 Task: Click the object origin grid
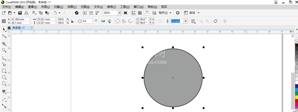(x=4, y=21)
